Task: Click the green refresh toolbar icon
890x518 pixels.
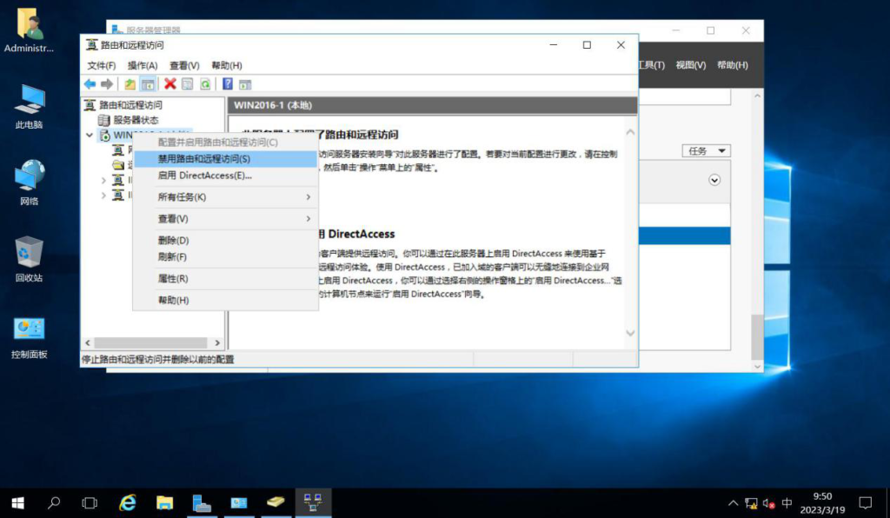Action: pyautogui.click(x=205, y=84)
